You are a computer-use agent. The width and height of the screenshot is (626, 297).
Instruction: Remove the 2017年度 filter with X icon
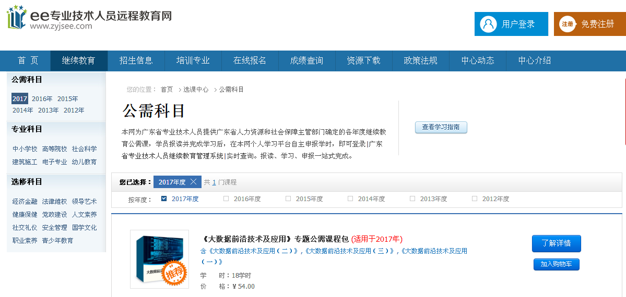(x=193, y=182)
